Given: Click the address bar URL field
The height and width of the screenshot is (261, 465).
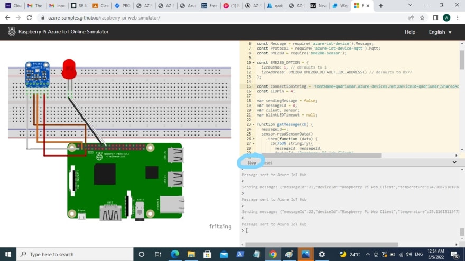Looking at the screenshot, I should pyautogui.click(x=222, y=18).
